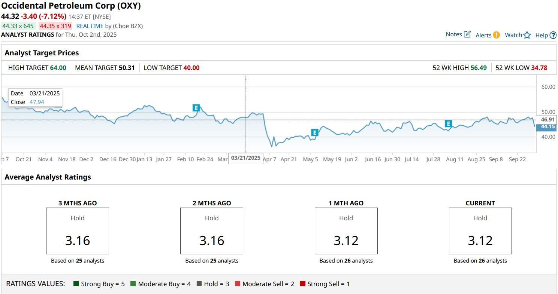Click the high target value 64.00
This screenshot has width=558, height=294.
[58, 68]
